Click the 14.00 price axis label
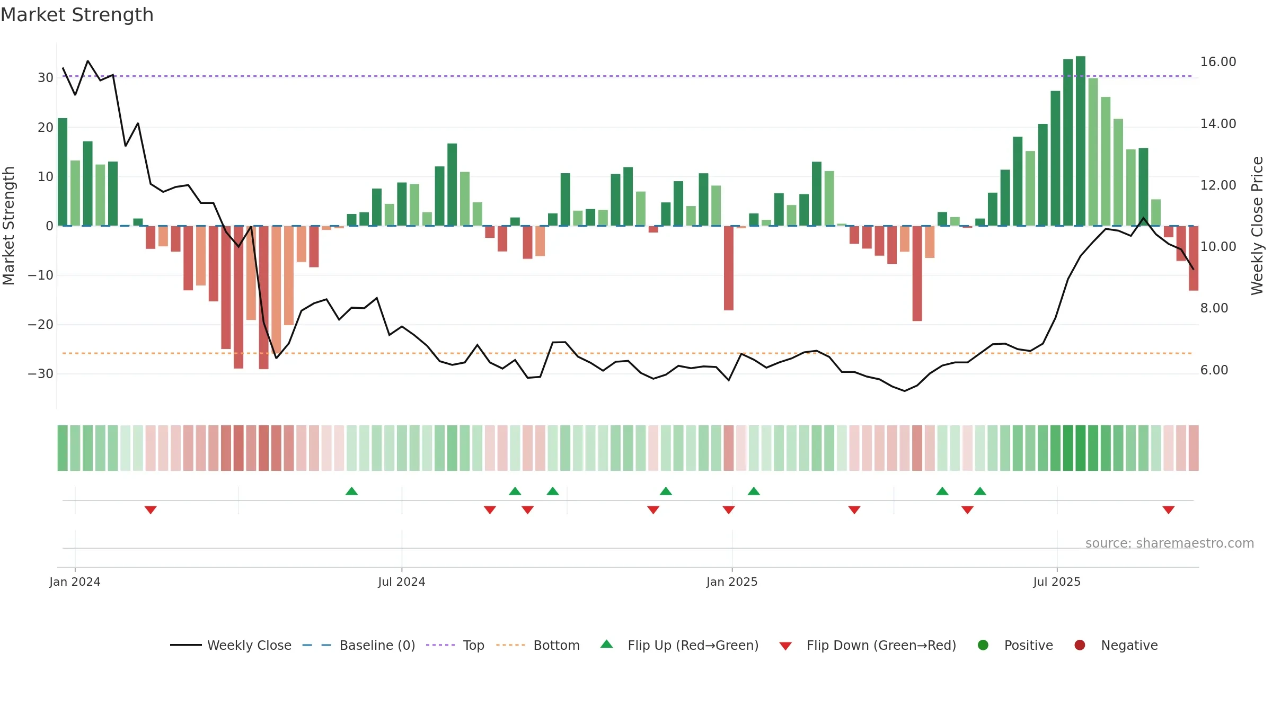This screenshot has width=1272, height=715. click(1218, 124)
